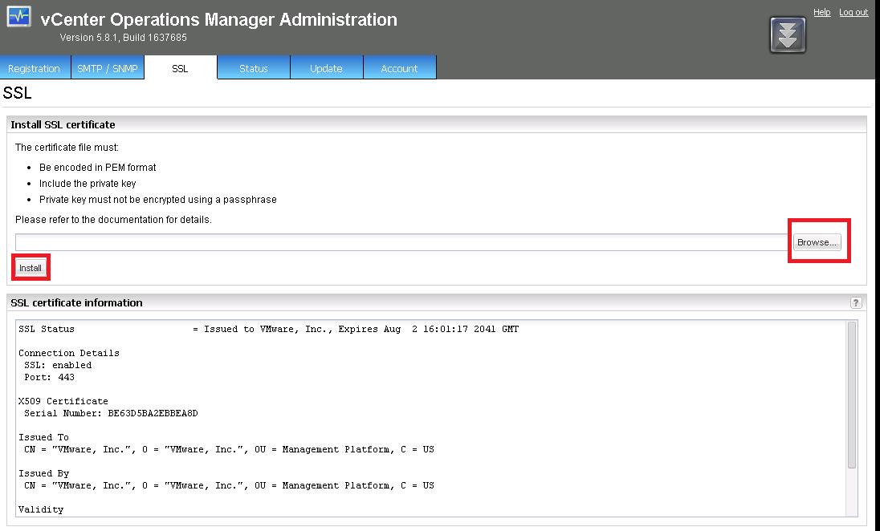Click the Version 5.8.1 build text
Screen dimensions: 880x531
click(x=123, y=38)
